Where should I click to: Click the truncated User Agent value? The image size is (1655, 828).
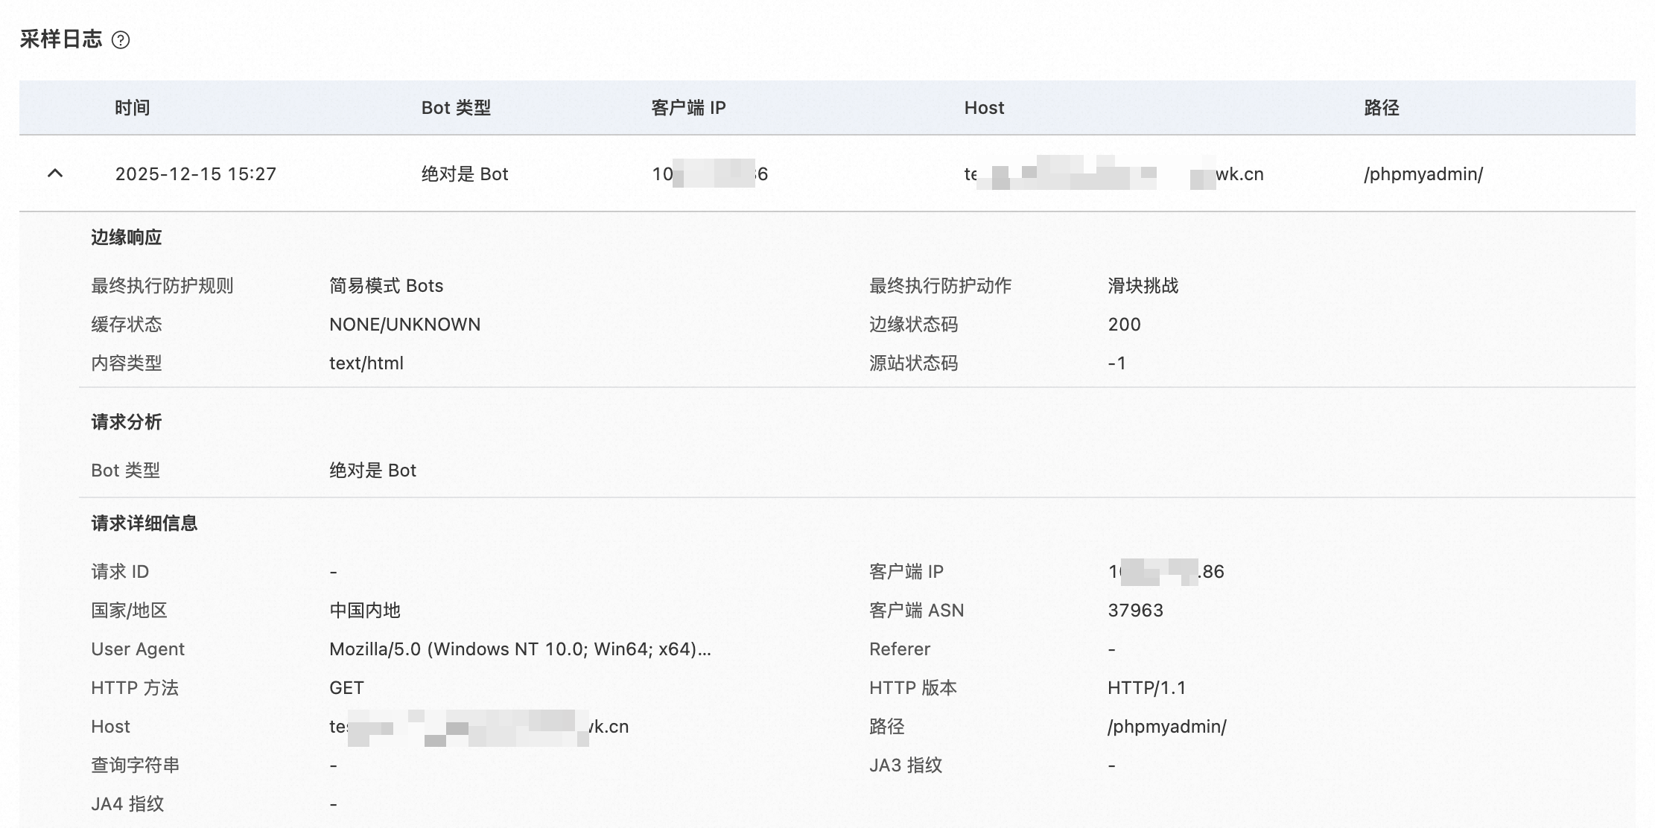tap(520, 649)
